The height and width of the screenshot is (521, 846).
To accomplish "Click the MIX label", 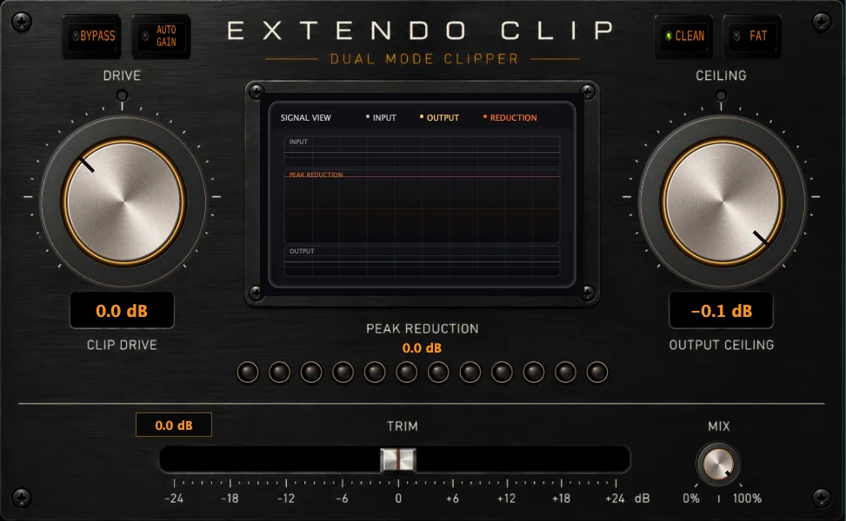I will coord(719,426).
